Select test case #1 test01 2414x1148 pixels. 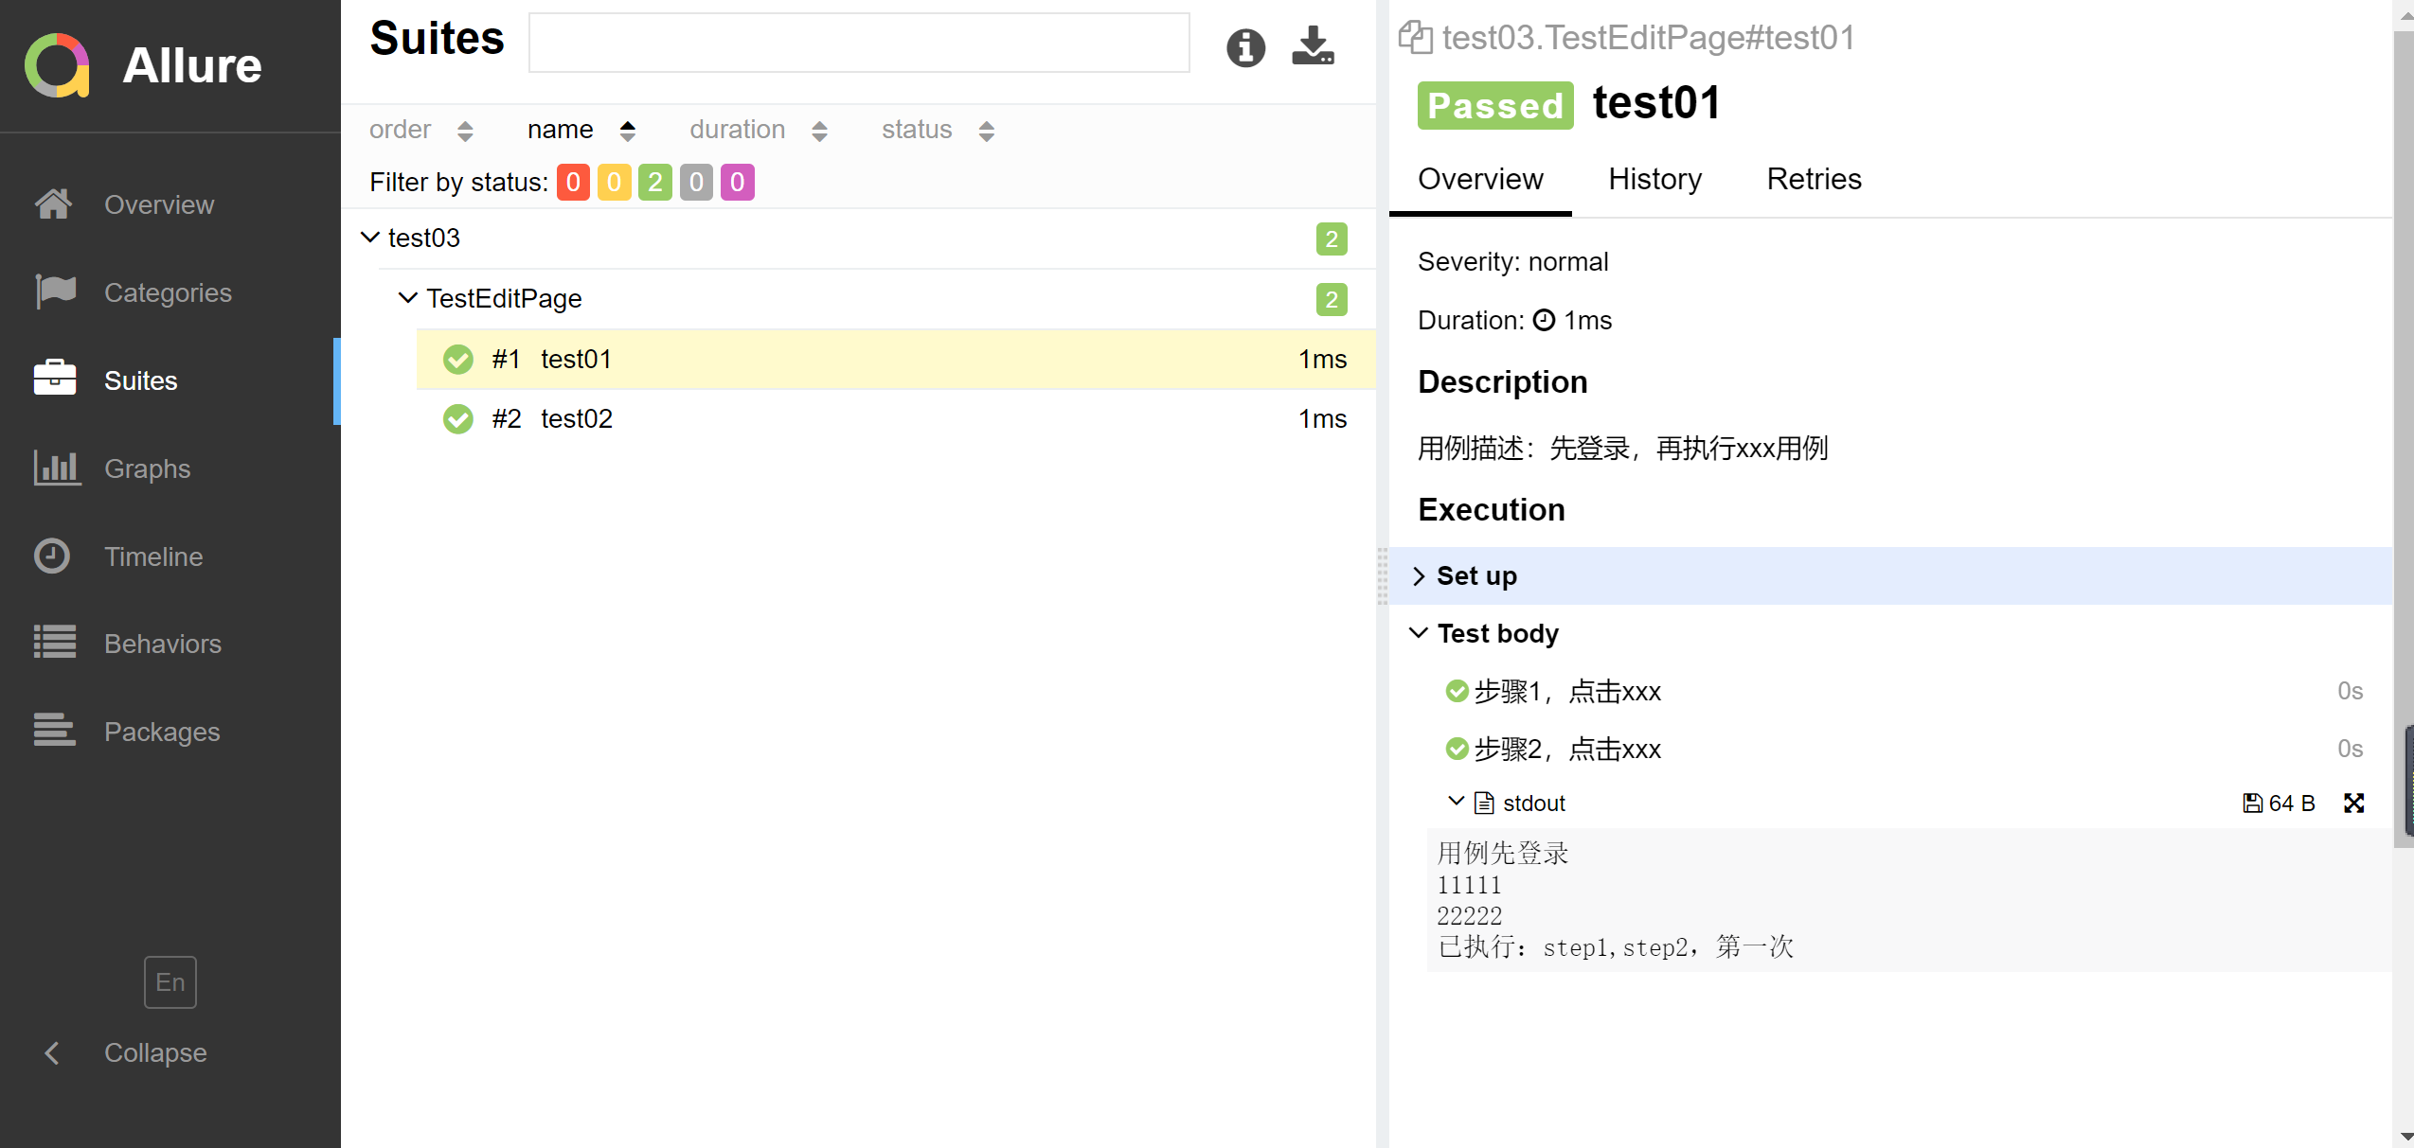coord(896,359)
